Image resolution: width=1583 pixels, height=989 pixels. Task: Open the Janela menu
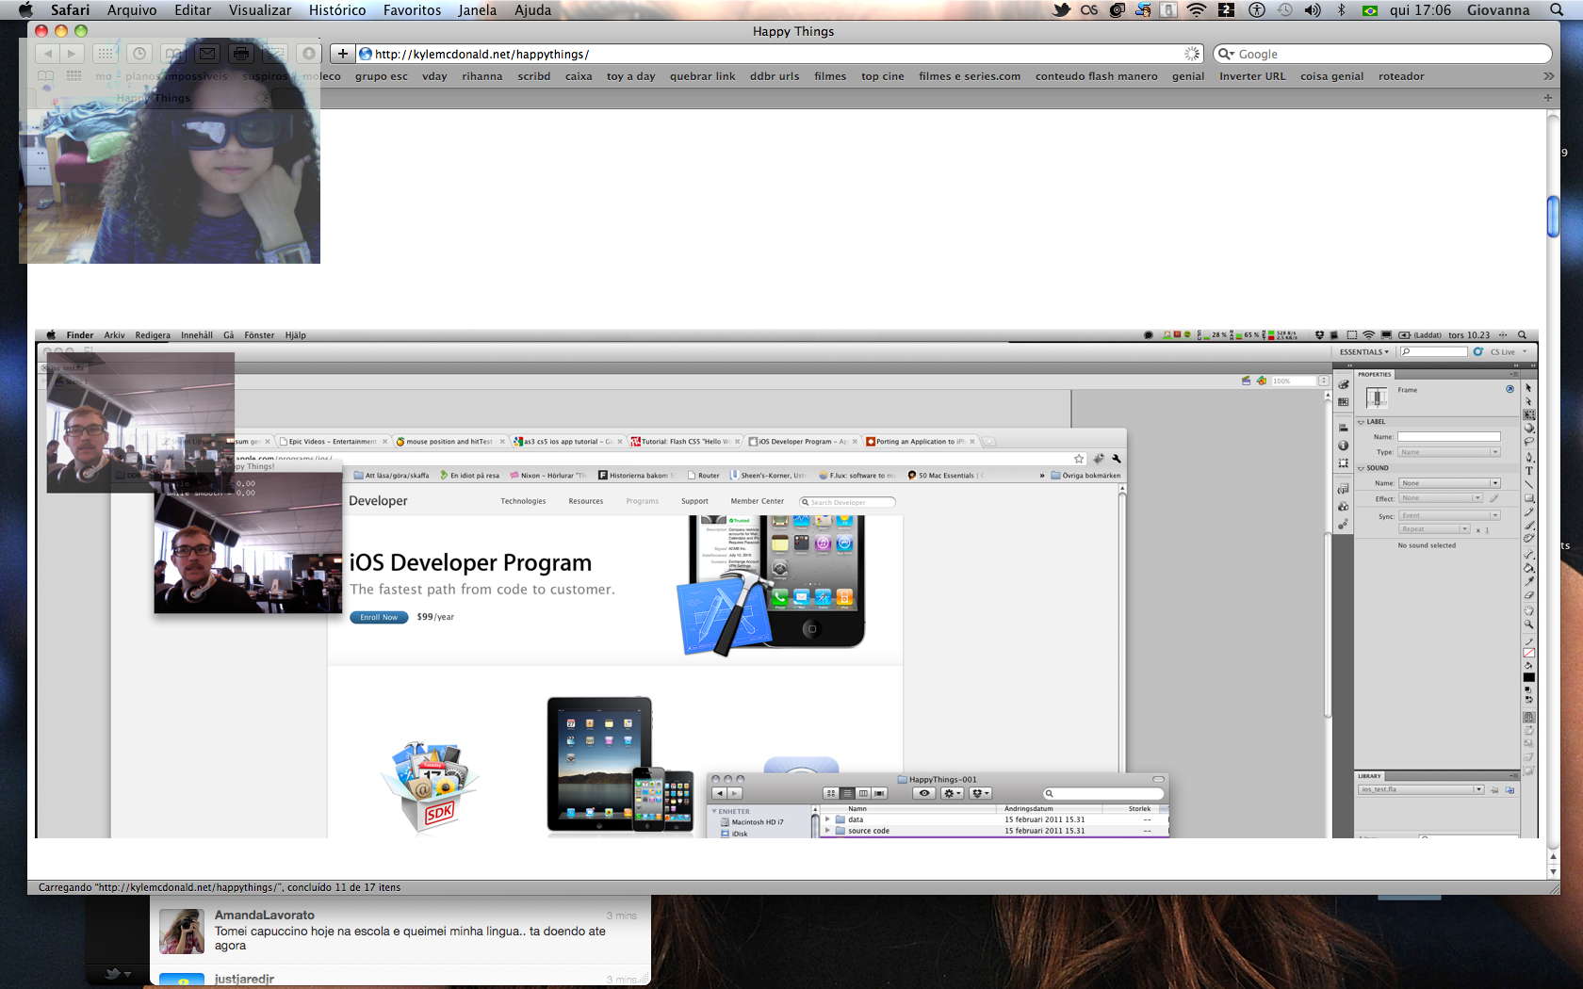pos(478,10)
